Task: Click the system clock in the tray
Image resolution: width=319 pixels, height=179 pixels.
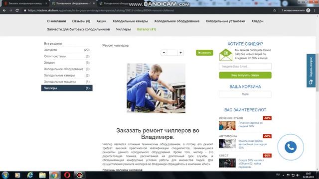Action: click(x=308, y=175)
